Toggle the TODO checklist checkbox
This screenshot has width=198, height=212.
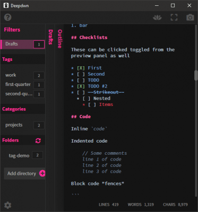[81, 80]
